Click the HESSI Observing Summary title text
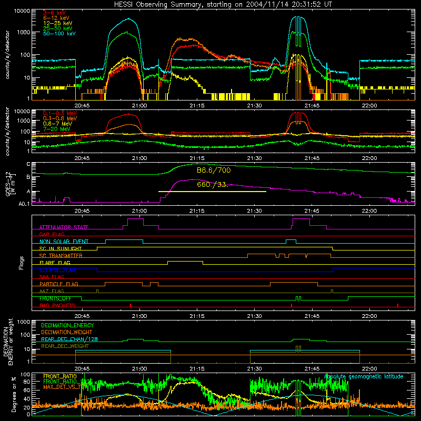Image resolution: width=421 pixels, height=421 pixels. [223, 5]
